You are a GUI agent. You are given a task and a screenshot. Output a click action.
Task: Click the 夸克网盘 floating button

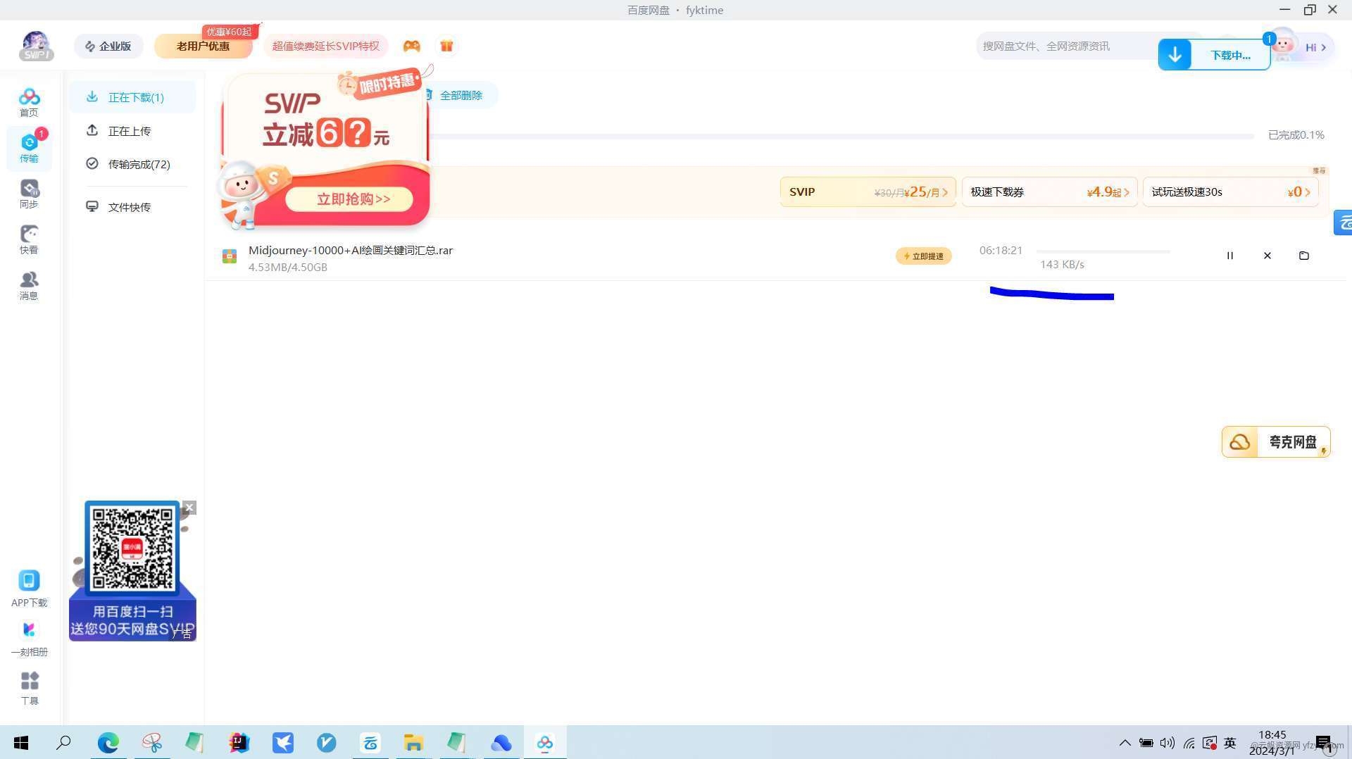pyautogui.click(x=1275, y=442)
